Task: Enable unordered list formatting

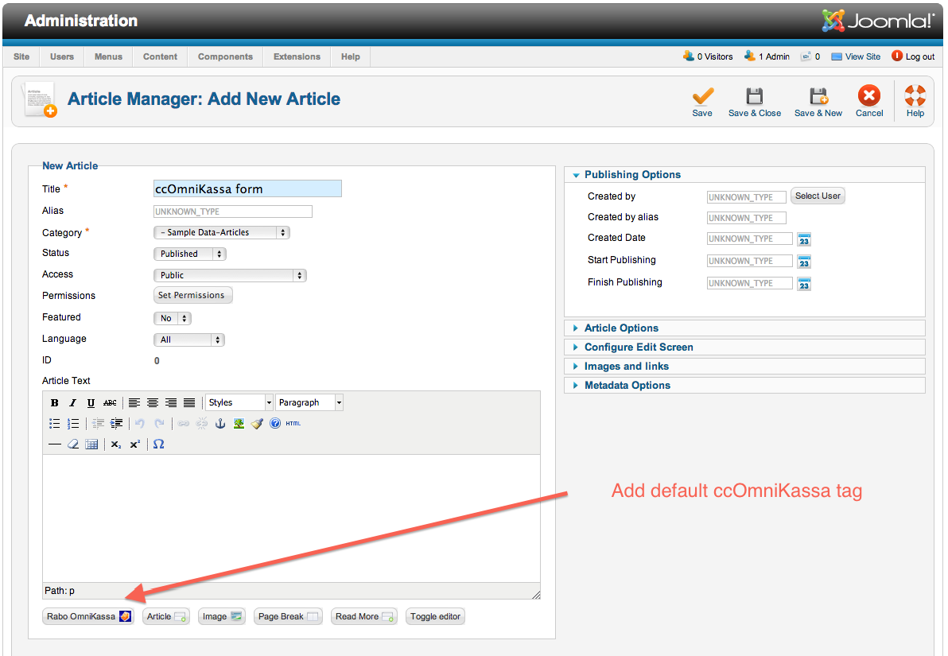Action: tap(54, 423)
